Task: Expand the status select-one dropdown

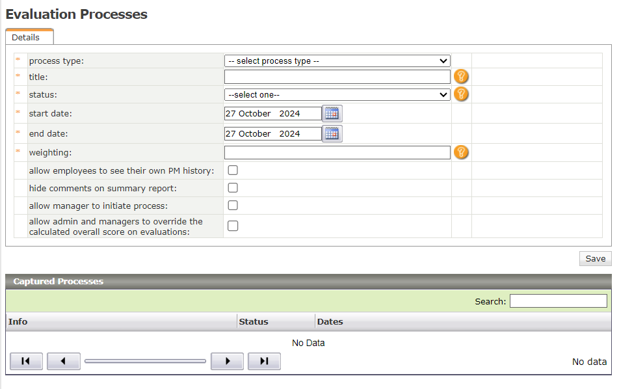Action: [337, 94]
